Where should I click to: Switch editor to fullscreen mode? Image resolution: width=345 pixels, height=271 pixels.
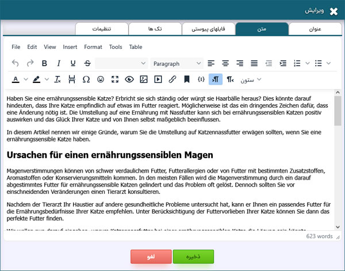(115, 79)
